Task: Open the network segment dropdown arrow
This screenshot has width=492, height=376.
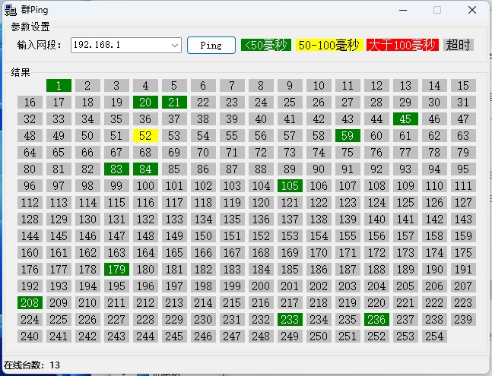Action: click(x=175, y=46)
